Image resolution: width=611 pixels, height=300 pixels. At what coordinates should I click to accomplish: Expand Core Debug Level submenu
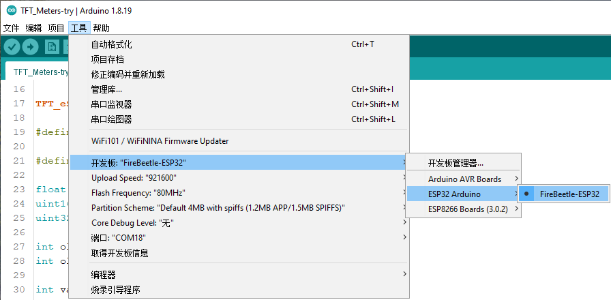pyautogui.click(x=239, y=223)
